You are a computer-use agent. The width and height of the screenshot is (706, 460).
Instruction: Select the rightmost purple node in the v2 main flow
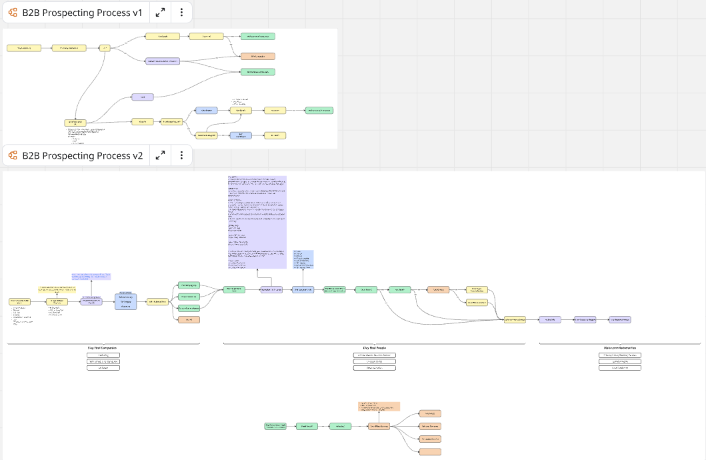tap(621, 319)
